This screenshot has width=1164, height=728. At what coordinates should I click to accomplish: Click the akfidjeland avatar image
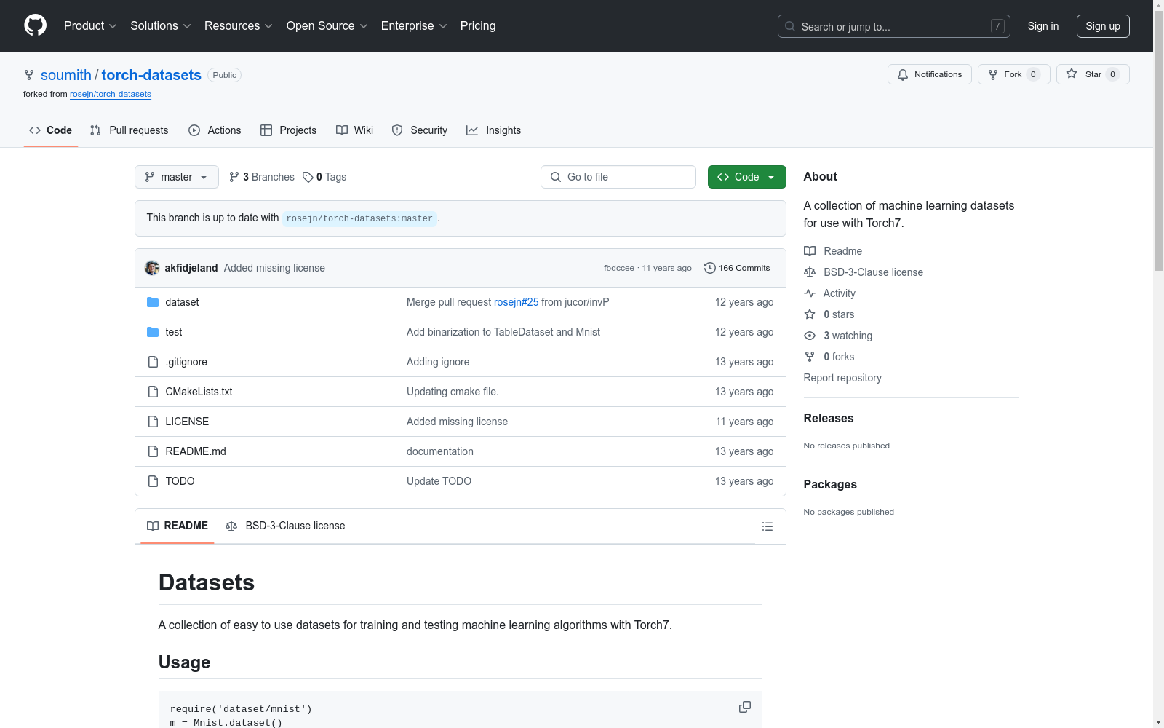(152, 268)
